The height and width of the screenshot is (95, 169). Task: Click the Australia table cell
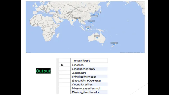click(x=89, y=84)
